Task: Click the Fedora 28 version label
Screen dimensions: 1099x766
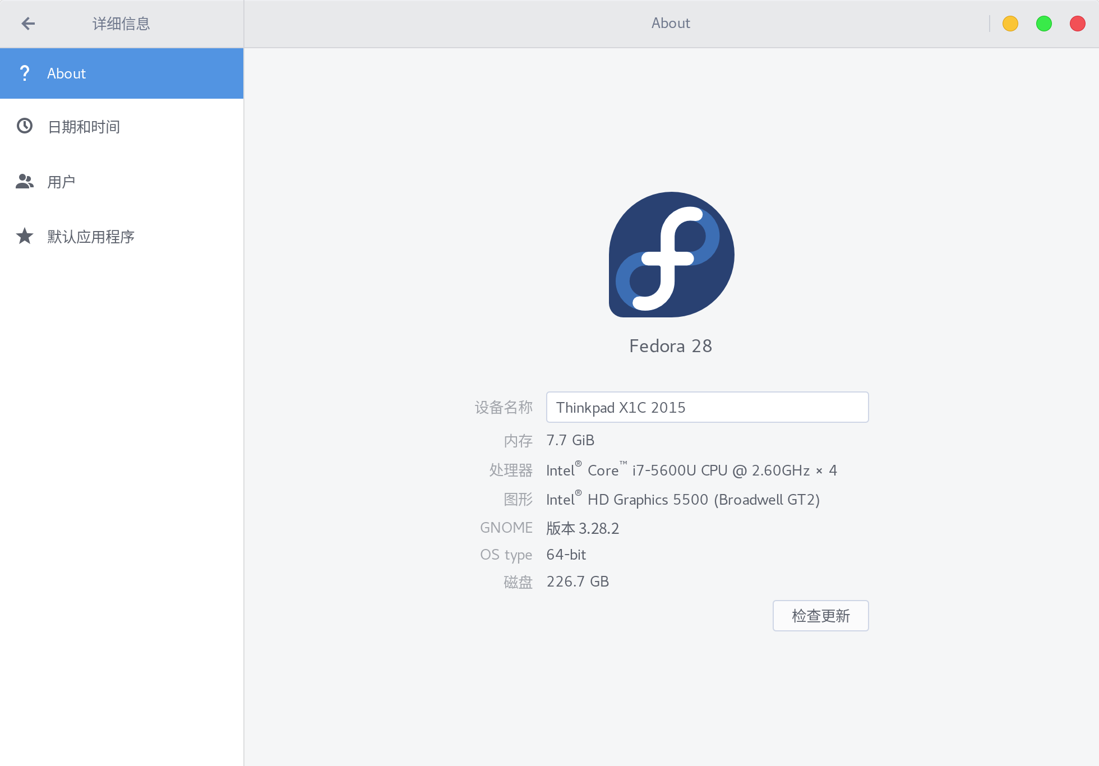Action: click(671, 346)
